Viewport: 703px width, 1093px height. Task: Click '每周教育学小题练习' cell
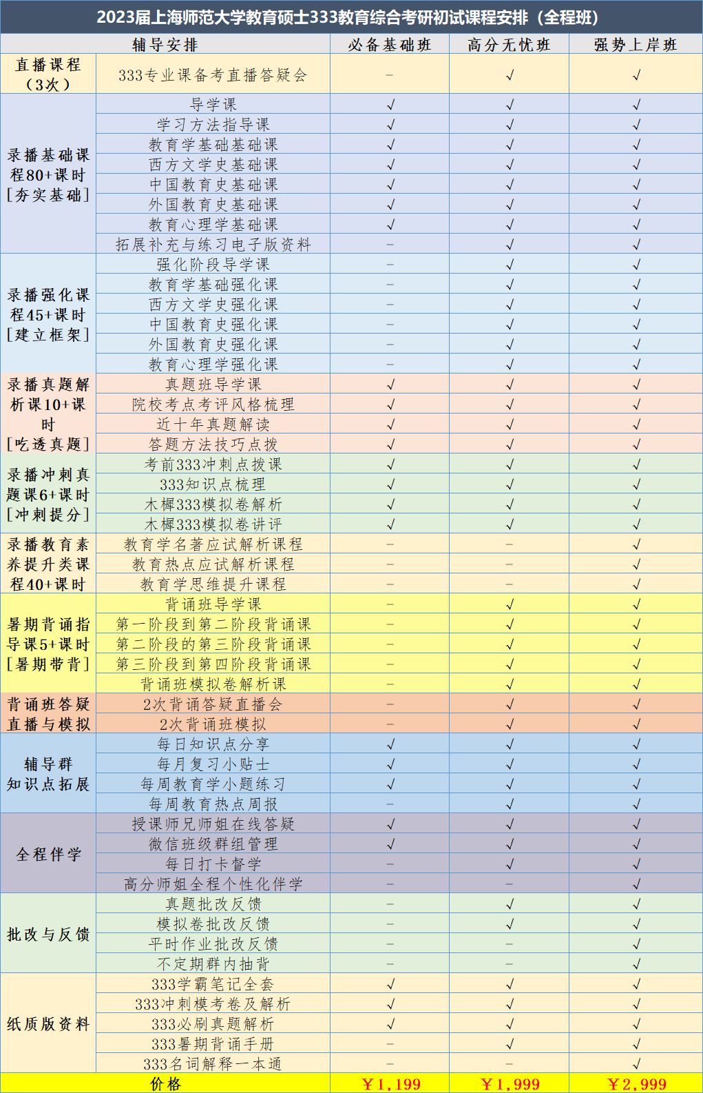coord(213,784)
